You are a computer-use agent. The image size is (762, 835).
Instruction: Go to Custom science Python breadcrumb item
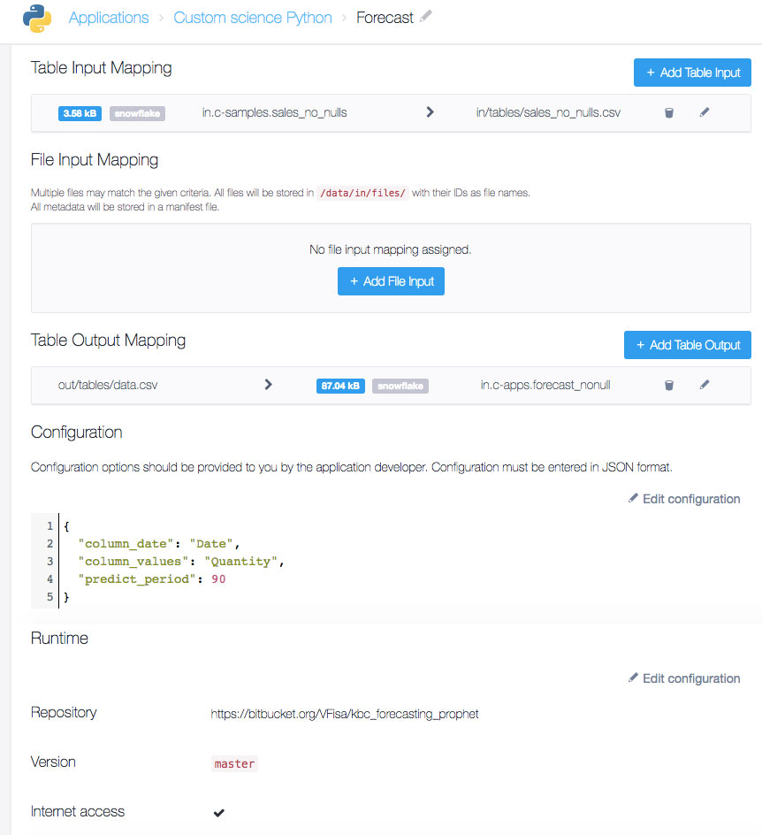click(253, 17)
